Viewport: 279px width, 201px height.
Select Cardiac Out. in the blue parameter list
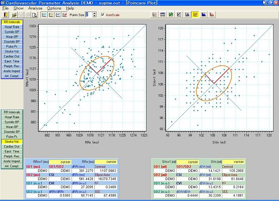pos(12,56)
